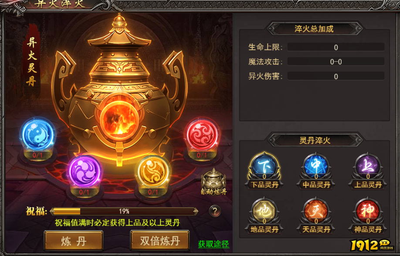Open the blessing help question mark

coord(215,211)
